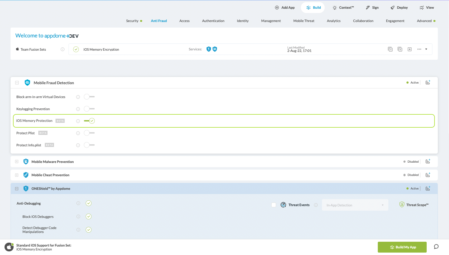
Task: Disable the iOS Memory Protection toggle
Action: [89, 121]
